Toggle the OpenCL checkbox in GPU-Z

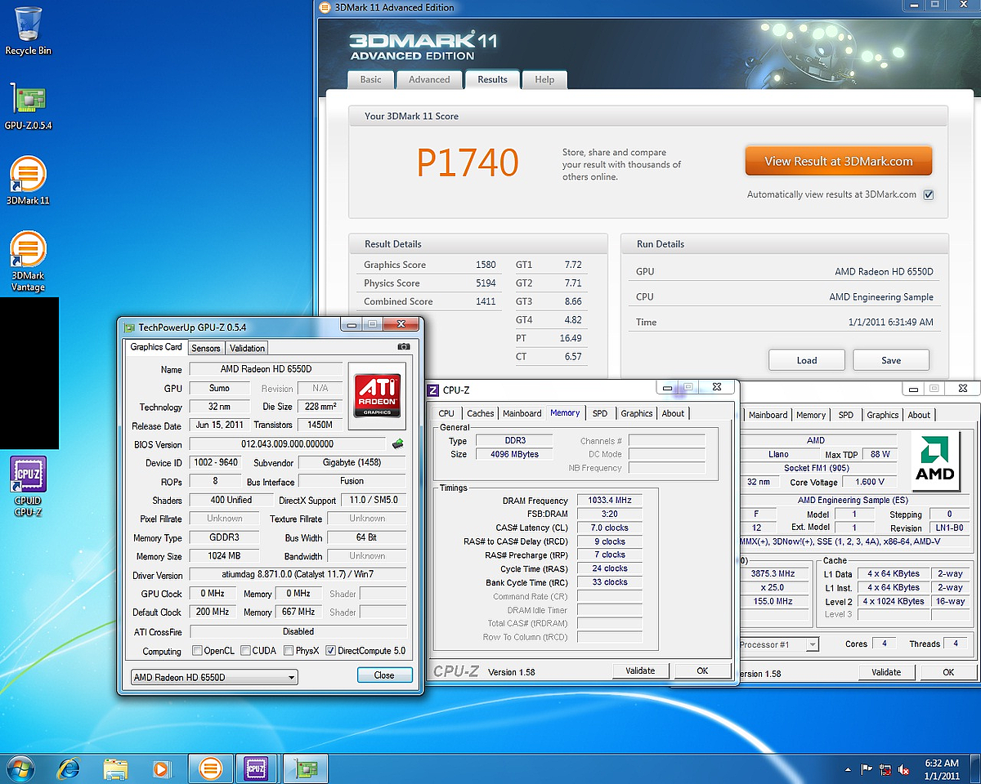click(197, 651)
